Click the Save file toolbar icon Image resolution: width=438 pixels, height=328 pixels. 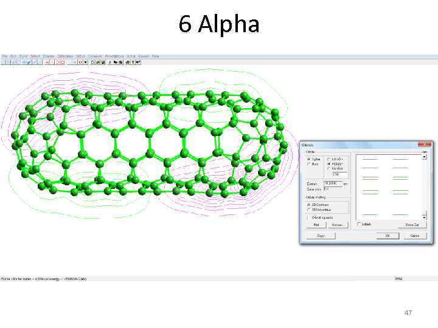[x=103, y=62]
